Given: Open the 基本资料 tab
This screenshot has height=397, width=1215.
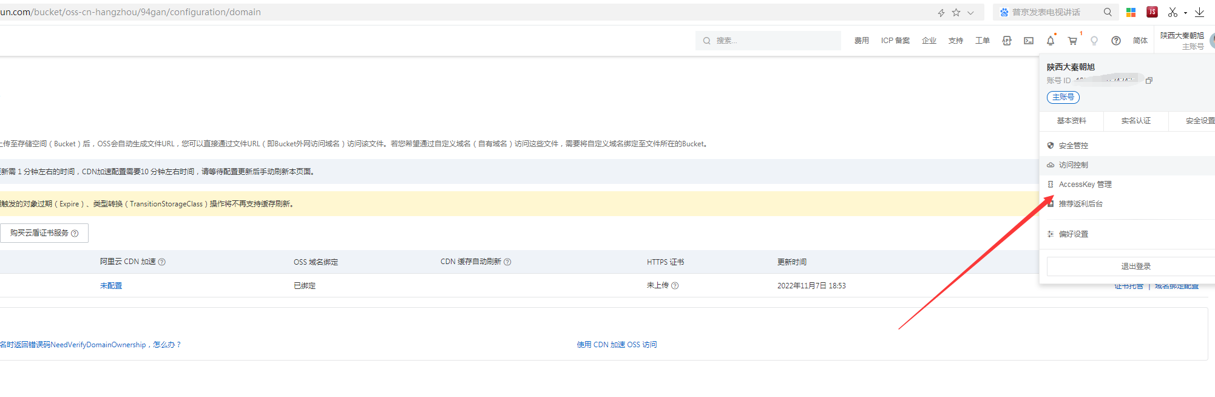Looking at the screenshot, I should [x=1071, y=121].
